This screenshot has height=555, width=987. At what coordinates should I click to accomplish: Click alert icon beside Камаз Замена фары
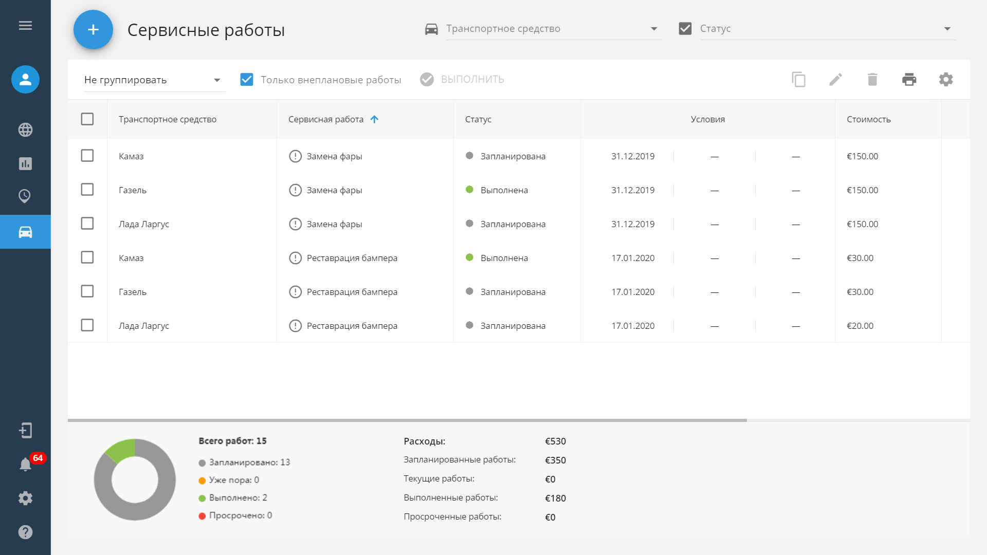295,156
